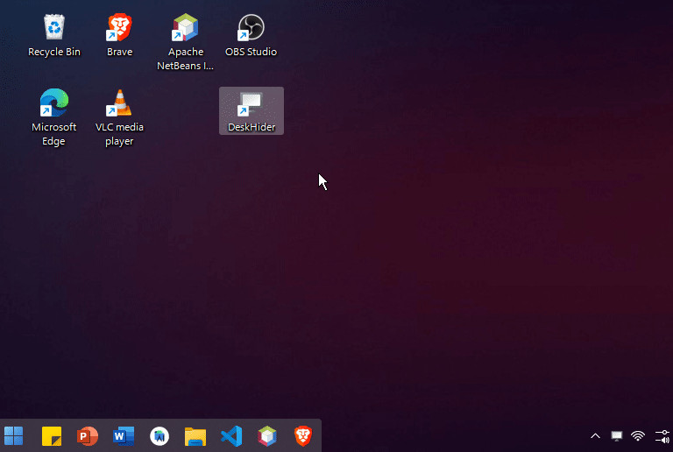The height and width of the screenshot is (452, 673).
Task: Select the Microsoft Edge desktop shortcut
Action: pyautogui.click(x=54, y=117)
